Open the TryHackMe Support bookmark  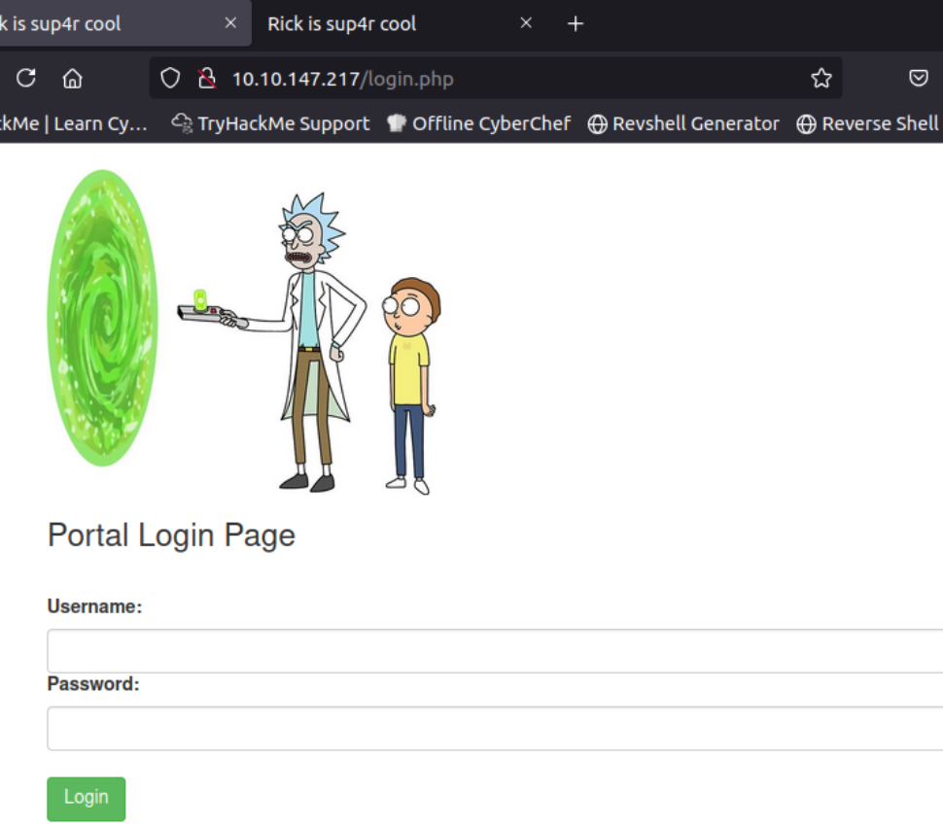click(270, 123)
